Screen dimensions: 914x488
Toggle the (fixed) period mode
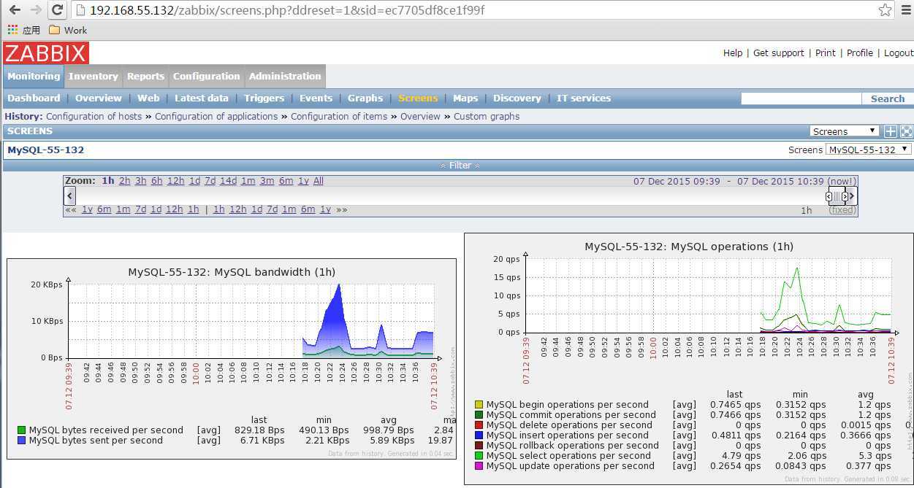pos(842,210)
